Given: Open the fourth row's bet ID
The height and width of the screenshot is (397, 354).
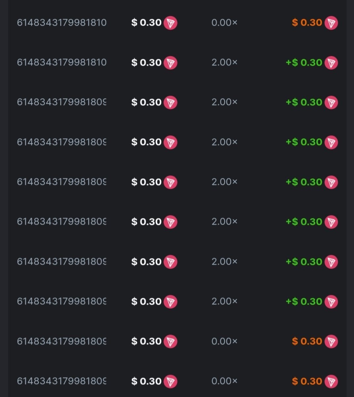Looking at the screenshot, I should [x=61, y=142].
